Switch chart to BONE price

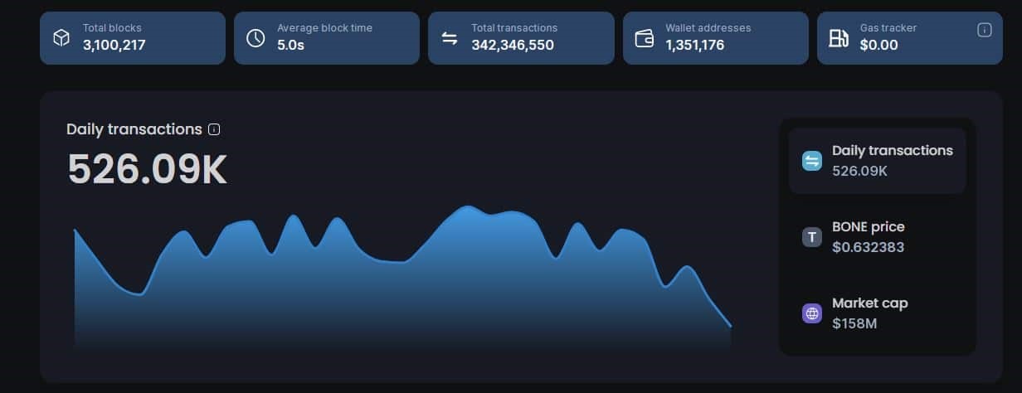coord(877,237)
